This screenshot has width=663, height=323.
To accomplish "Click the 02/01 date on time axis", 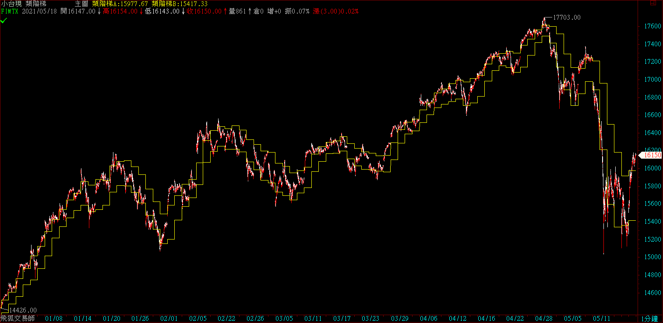I will [169, 319].
